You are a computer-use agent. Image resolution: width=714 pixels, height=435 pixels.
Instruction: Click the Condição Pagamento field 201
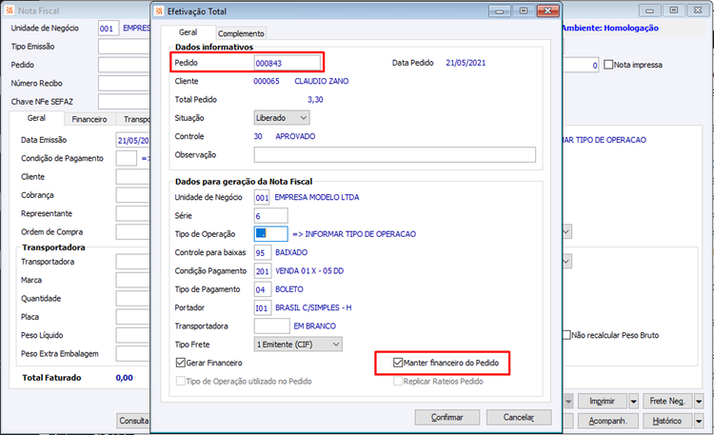[263, 271]
